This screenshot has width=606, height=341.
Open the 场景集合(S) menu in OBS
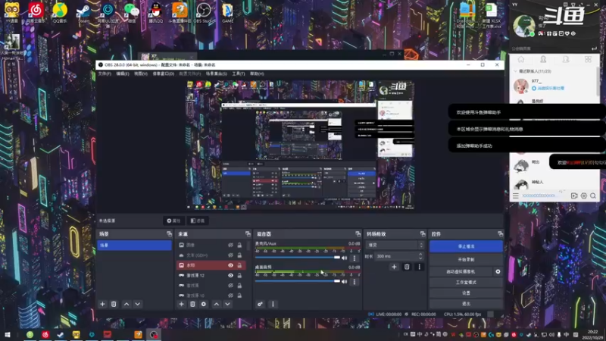pyautogui.click(x=216, y=74)
